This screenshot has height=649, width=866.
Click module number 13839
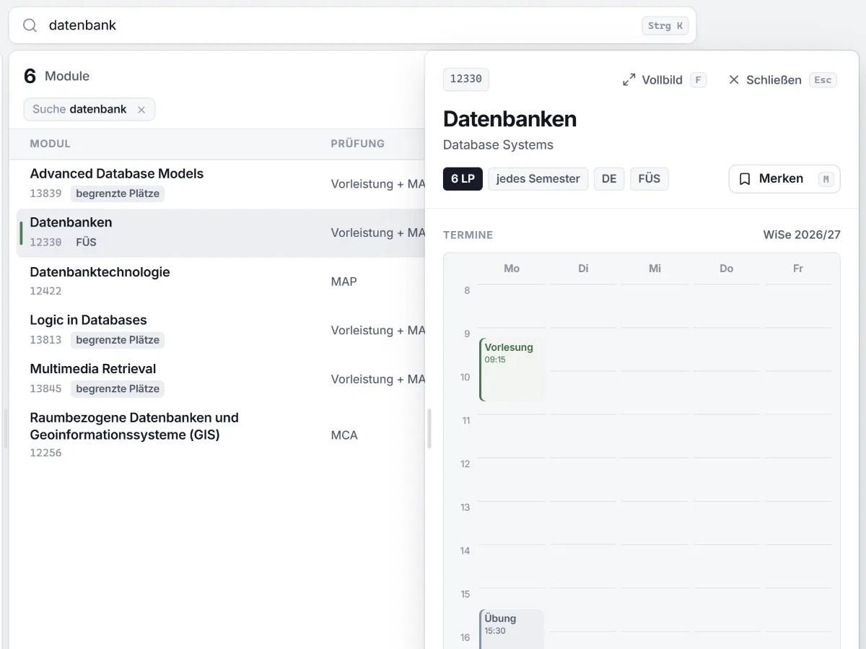pyautogui.click(x=45, y=193)
